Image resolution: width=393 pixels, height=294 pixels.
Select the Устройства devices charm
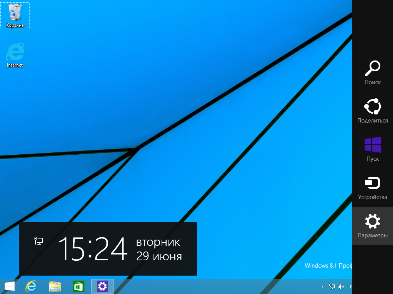coord(372,187)
